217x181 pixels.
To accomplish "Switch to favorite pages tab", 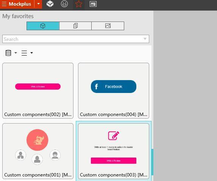I will click(x=75, y=26).
